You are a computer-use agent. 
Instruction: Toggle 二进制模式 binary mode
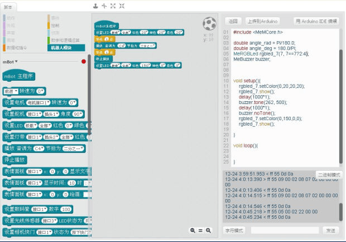click(x=329, y=175)
